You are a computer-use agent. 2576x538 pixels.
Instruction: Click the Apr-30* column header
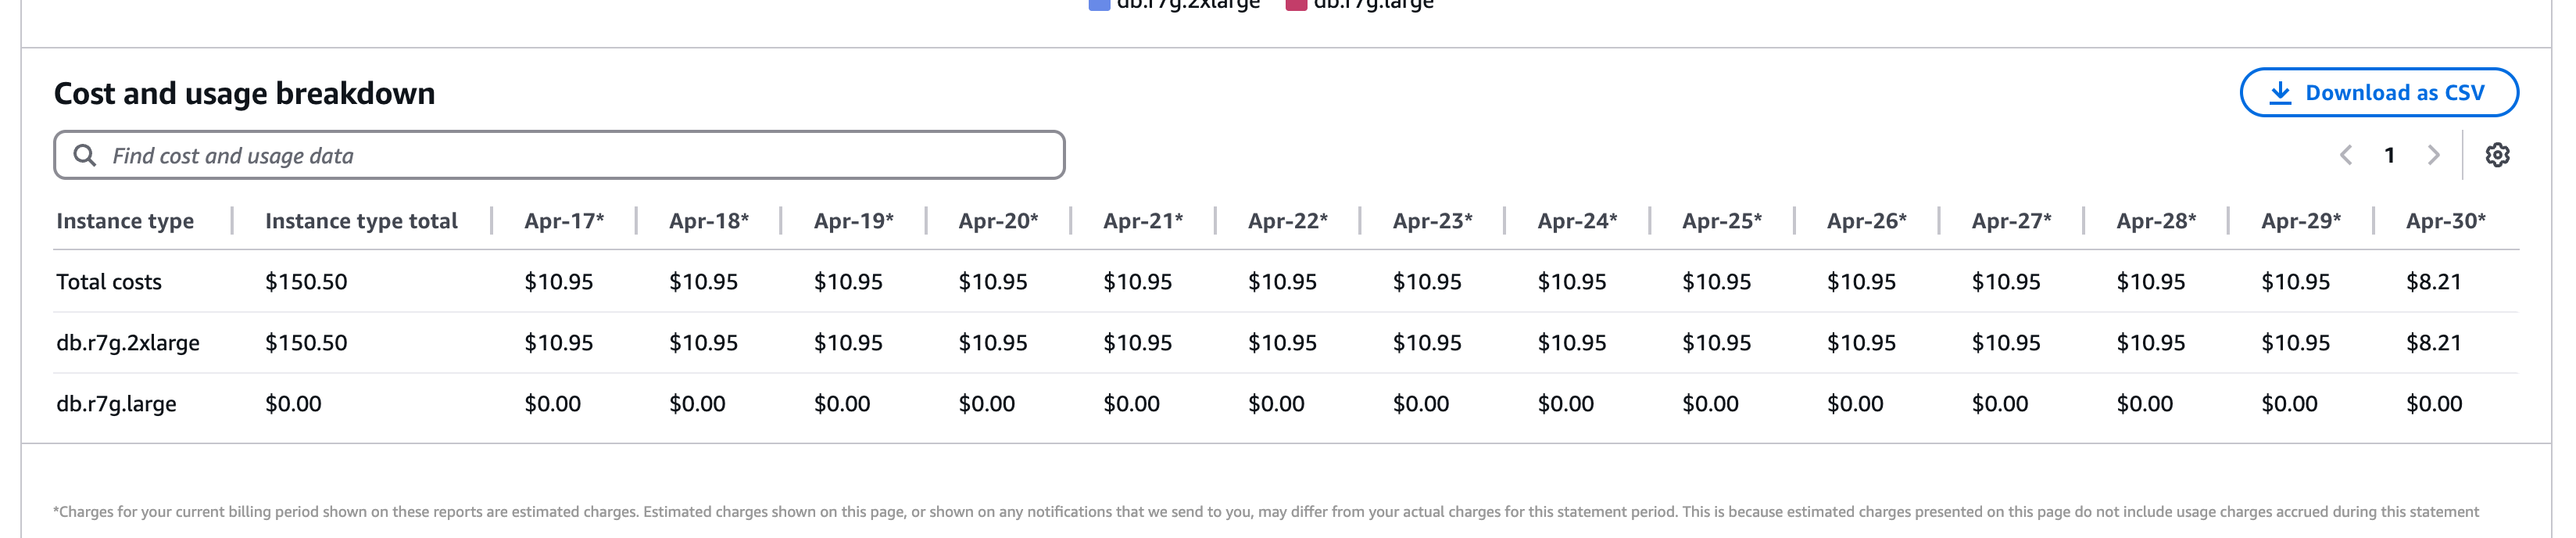point(2445,221)
